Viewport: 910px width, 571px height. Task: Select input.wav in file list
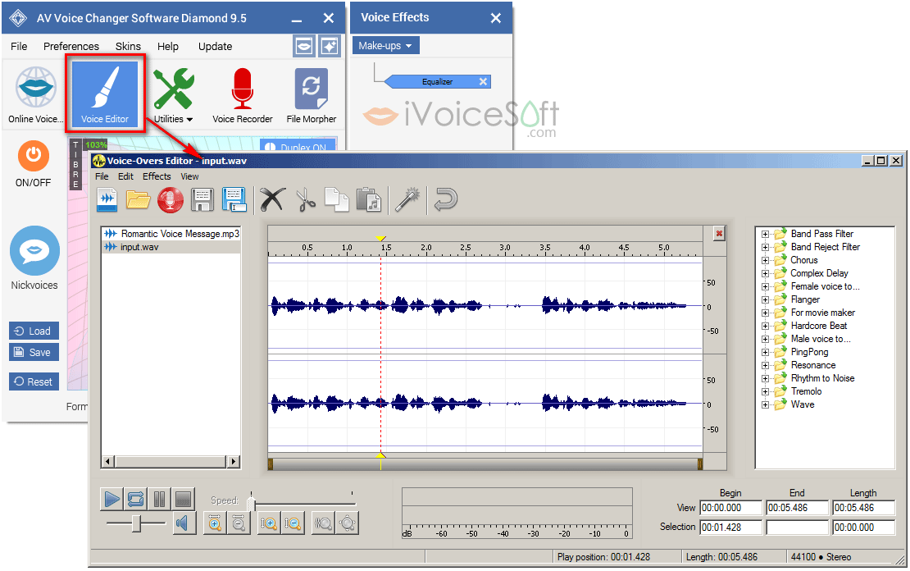[171, 247]
